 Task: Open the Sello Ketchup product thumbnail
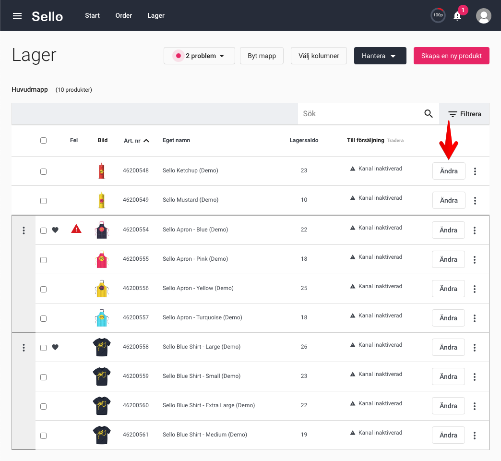pyautogui.click(x=102, y=171)
